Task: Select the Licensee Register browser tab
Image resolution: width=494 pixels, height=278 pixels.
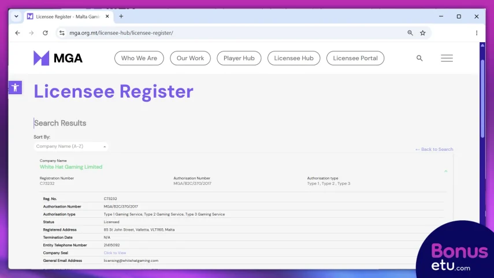Action: pyautogui.click(x=68, y=16)
